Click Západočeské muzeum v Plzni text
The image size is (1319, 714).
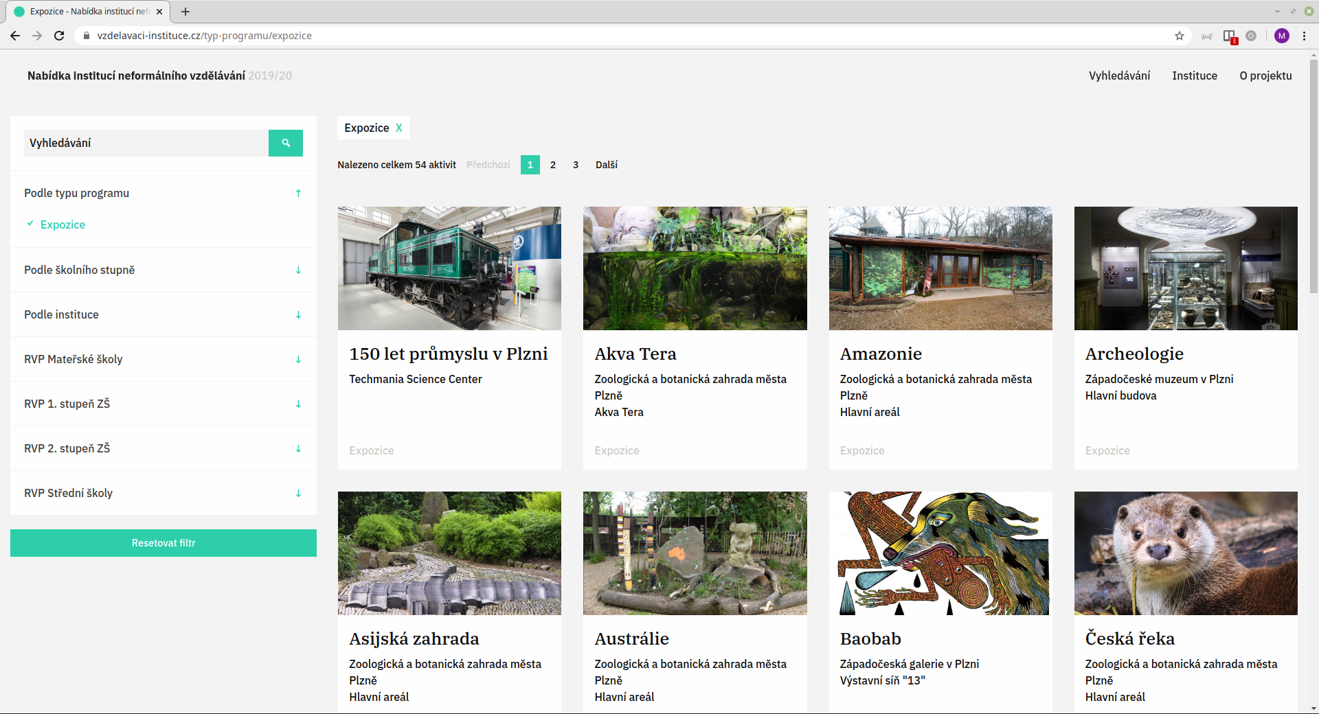[x=1159, y=379]
